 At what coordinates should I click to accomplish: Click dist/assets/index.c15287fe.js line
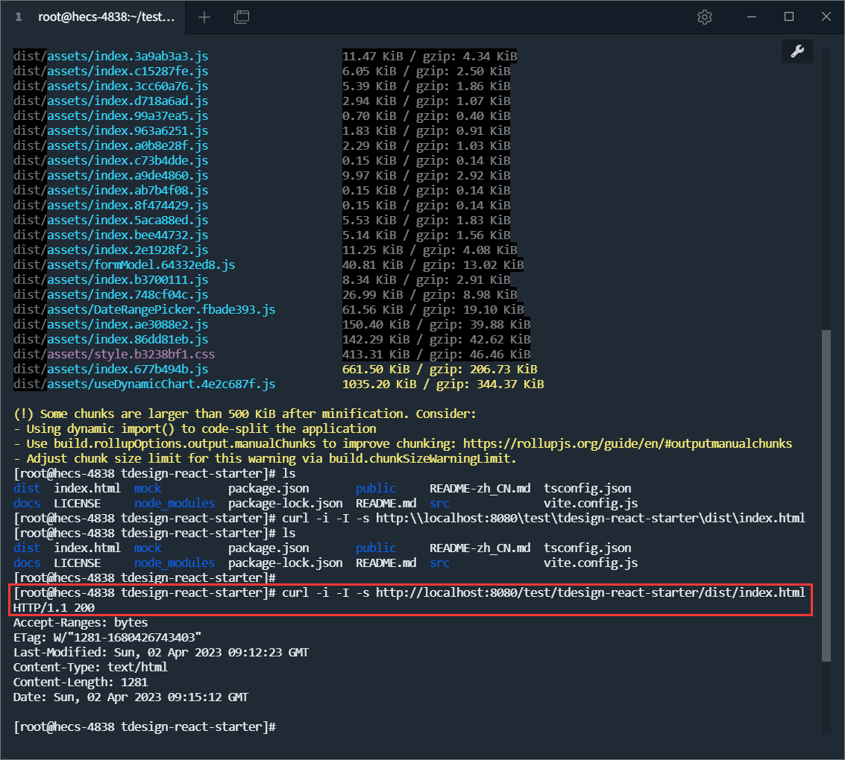pos(110,71)
